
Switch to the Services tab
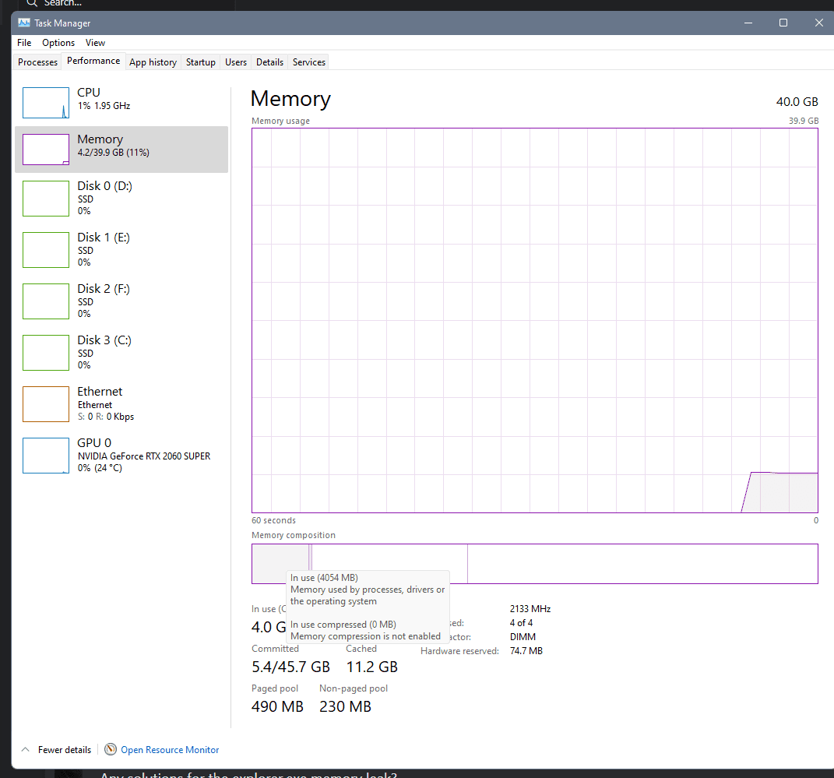(309, 62)
